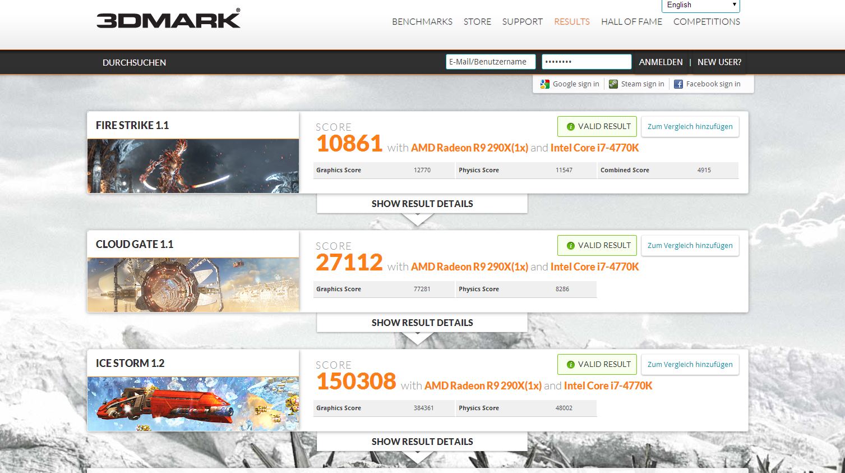Click the Fire Strike graphics score 12770
Image resolution: width=845 pixels, height=473 pixels.
click(x=422, y=171)
